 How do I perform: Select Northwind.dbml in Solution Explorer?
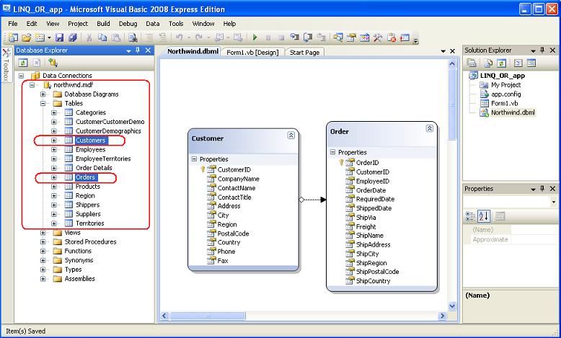tap(513, 112)
